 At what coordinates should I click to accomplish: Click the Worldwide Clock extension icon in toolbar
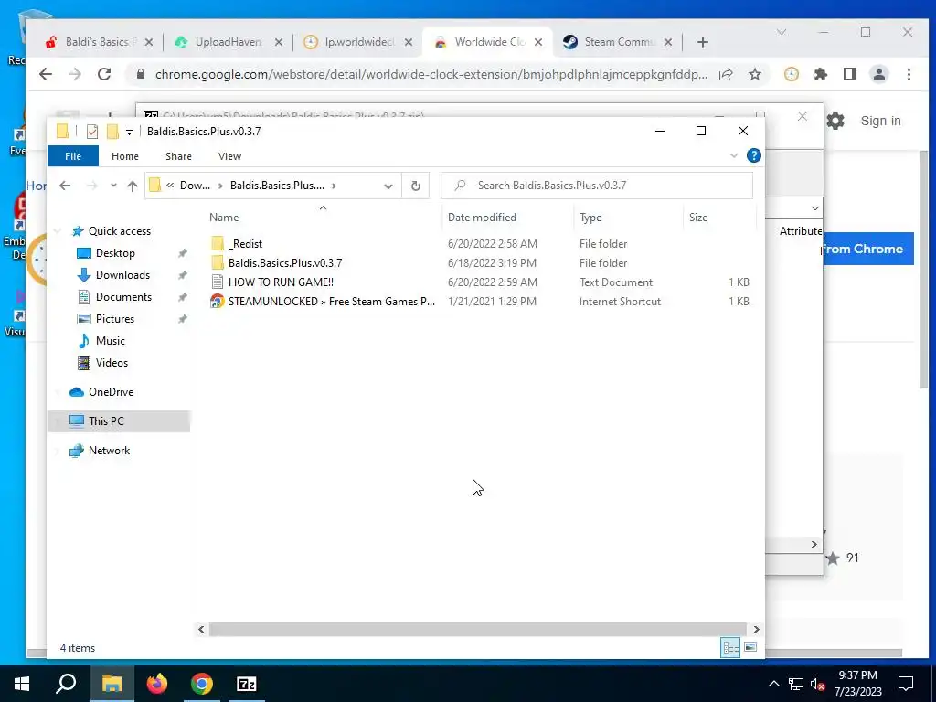click(791, 74)
